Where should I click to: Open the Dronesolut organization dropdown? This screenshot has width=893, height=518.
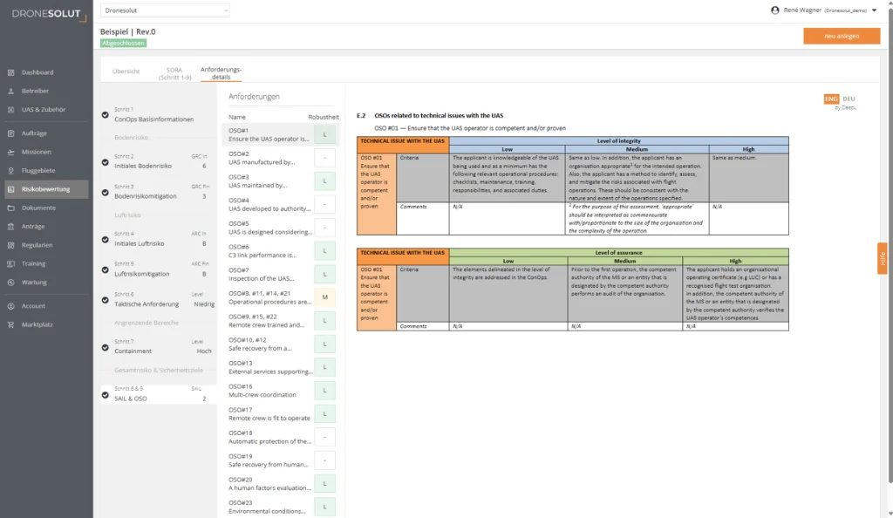[x=165, y=10]
